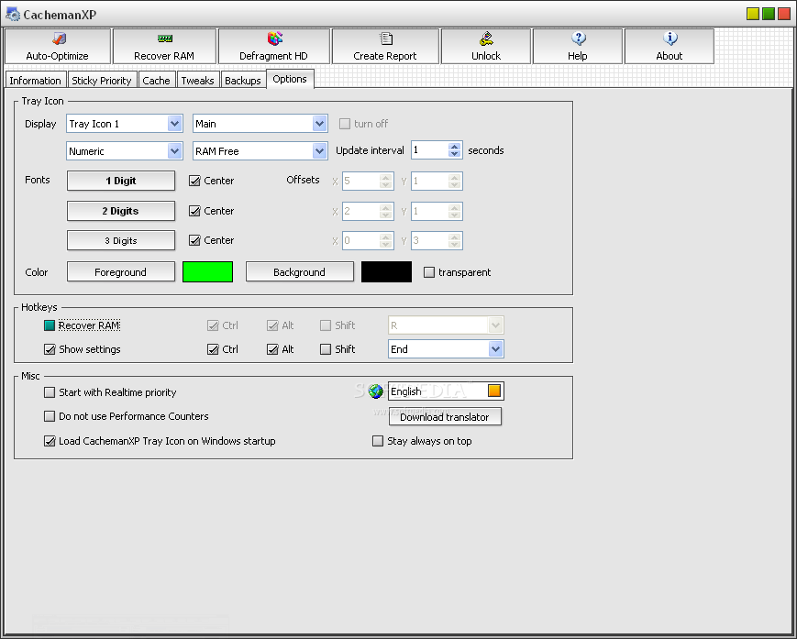
Task: Click the 3 Digits font button
Action: [121, 241]
